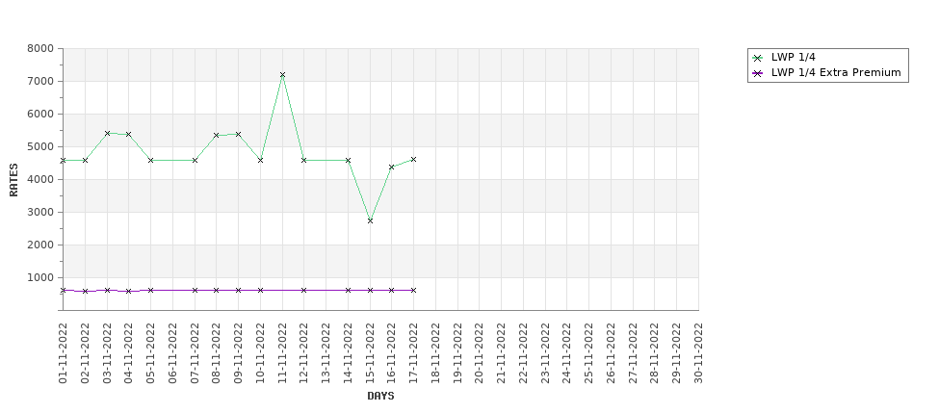Select the LWP 1/4 point on 09-11-2022

pos(238,134)
